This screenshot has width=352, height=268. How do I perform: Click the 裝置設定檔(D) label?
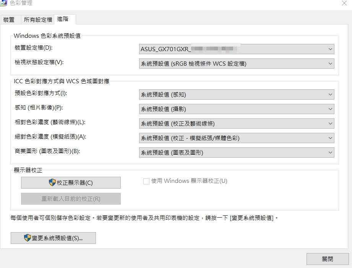[x=34, y=48]
